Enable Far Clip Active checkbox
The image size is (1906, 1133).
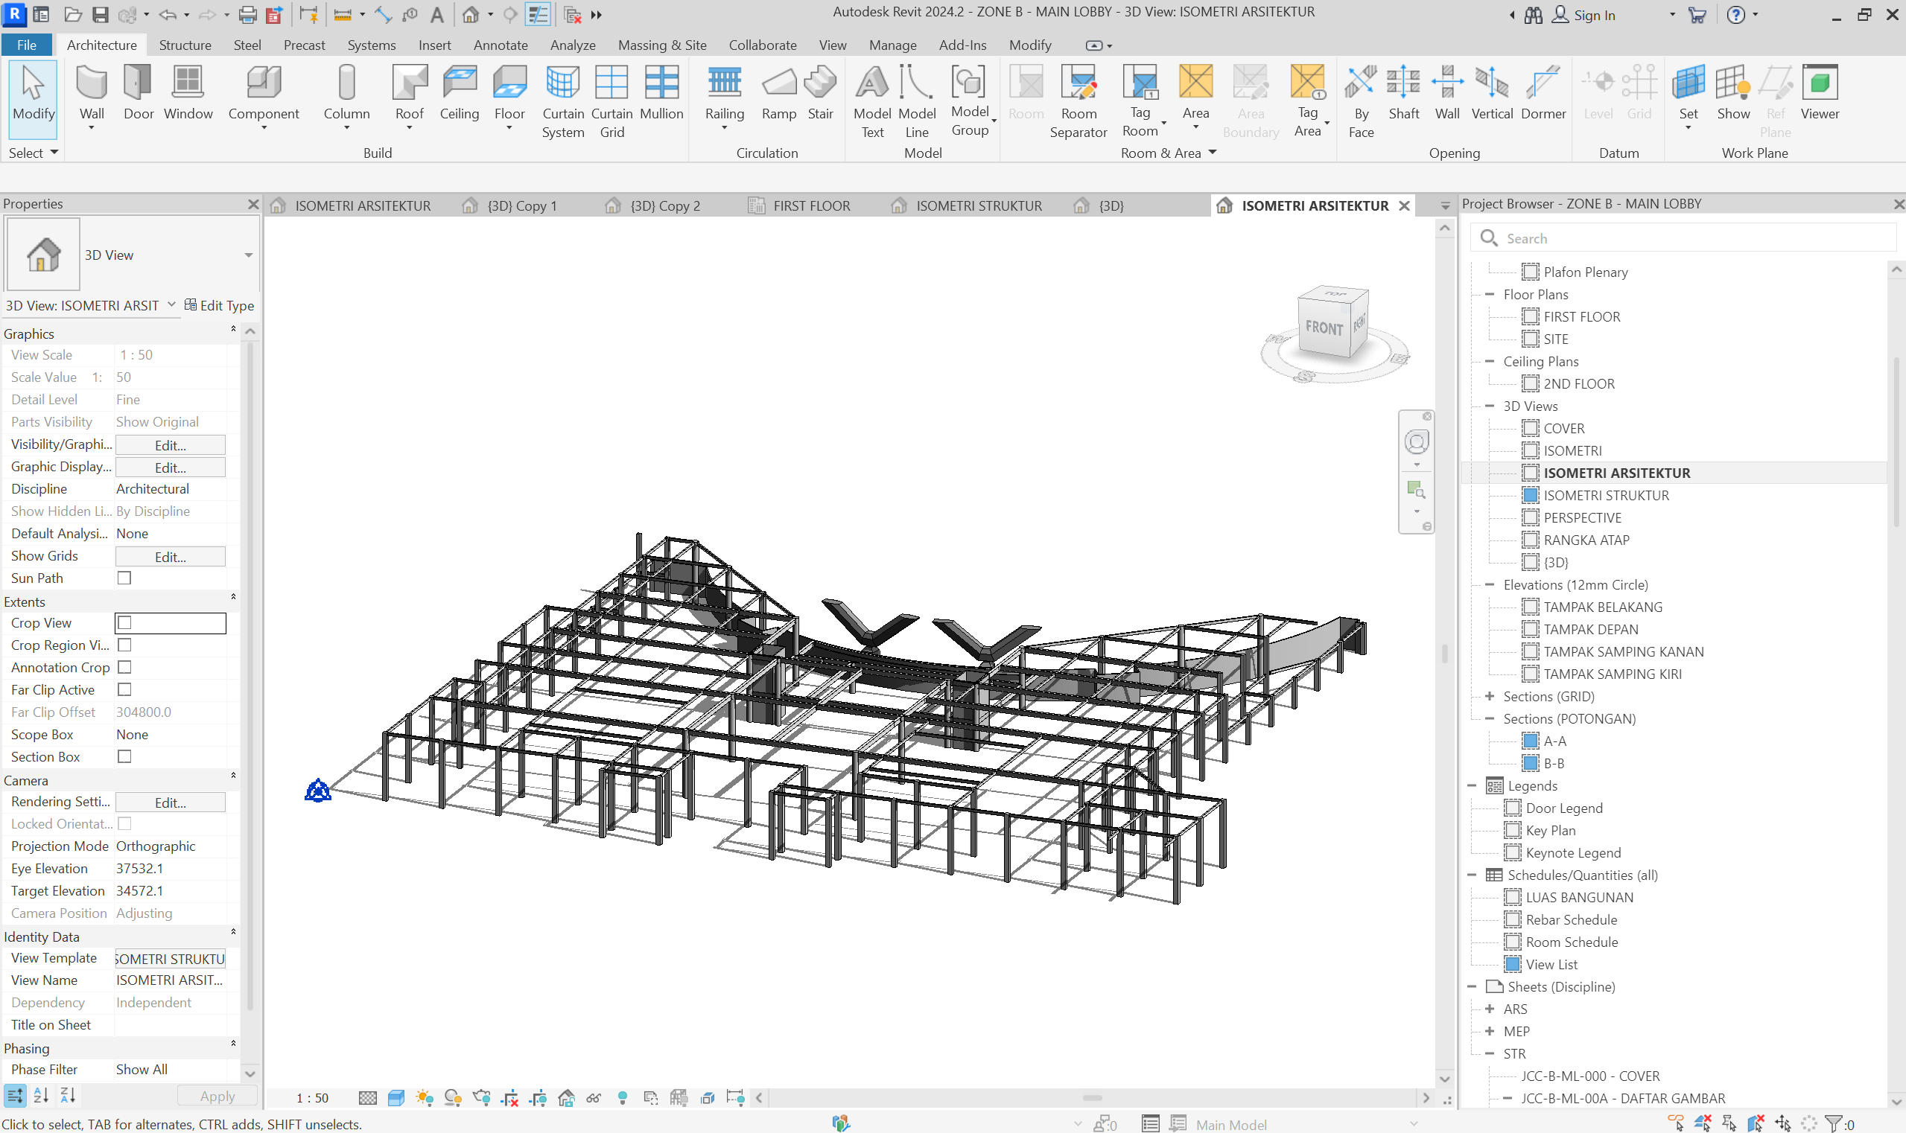click(124, 689)
